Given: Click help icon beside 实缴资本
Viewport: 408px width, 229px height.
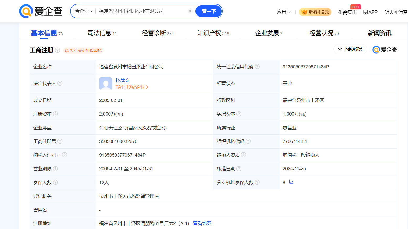Looking at the screenshot, I should click(239, 114).
